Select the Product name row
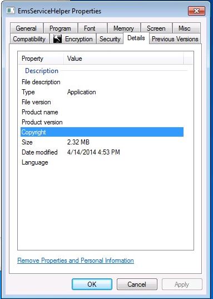Screen dimensions: 213x299 (x=102, y=112)
